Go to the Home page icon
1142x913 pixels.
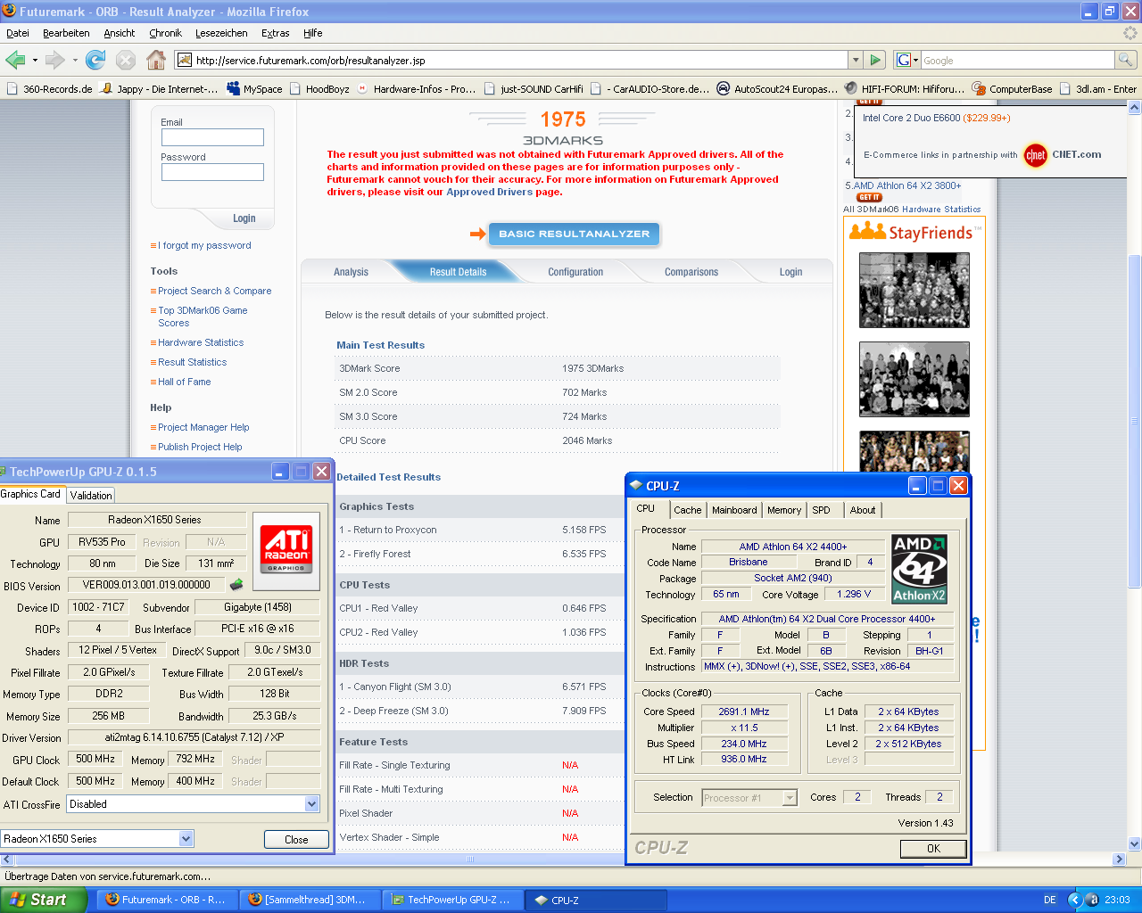(156, 60)
